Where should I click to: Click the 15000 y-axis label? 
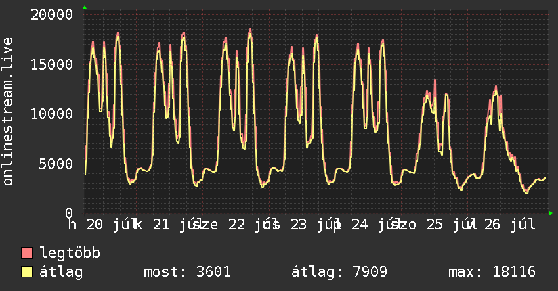click(x=51, y=64)
